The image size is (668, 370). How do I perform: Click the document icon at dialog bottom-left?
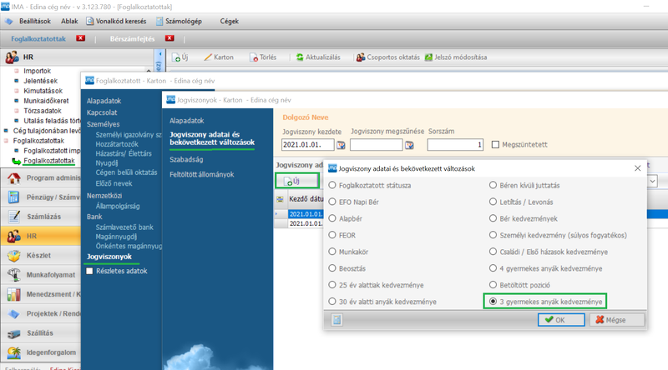(x=336, y=319)
